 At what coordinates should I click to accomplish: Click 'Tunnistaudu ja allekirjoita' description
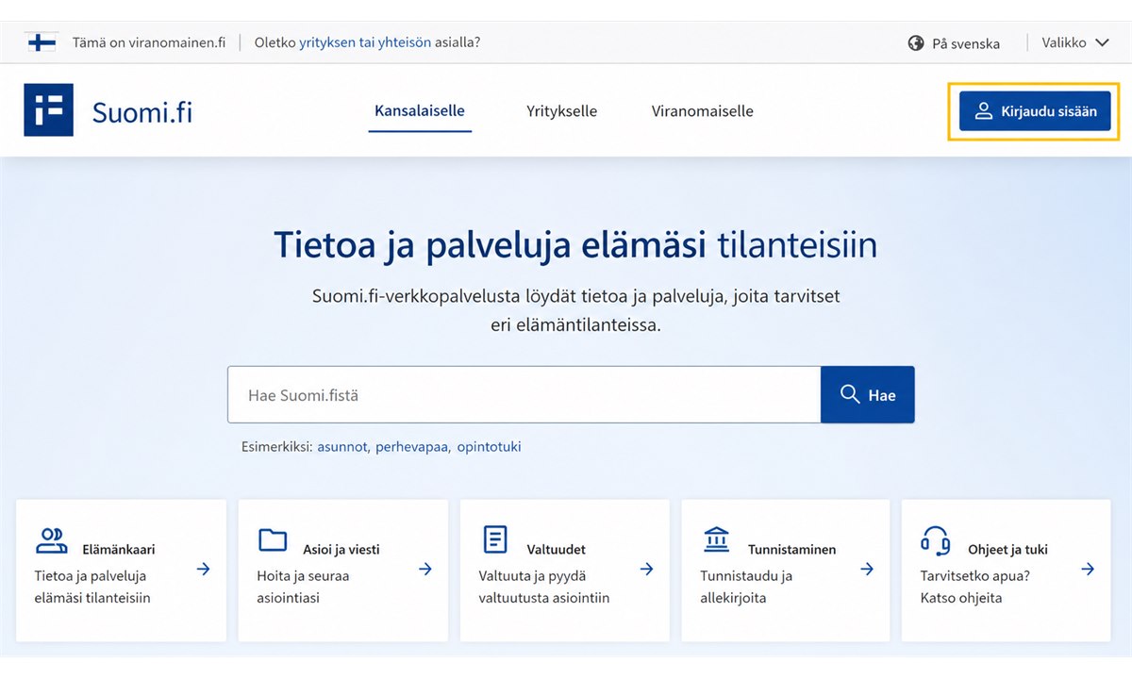point(746,587)
